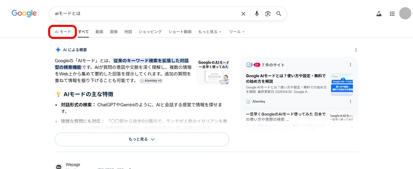Open the Google apps grid icon
Viewport: 413px width, 169px height.
coord(392,14)
